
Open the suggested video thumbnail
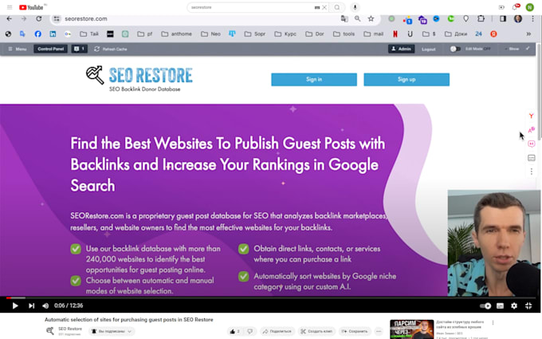point(412,329)
